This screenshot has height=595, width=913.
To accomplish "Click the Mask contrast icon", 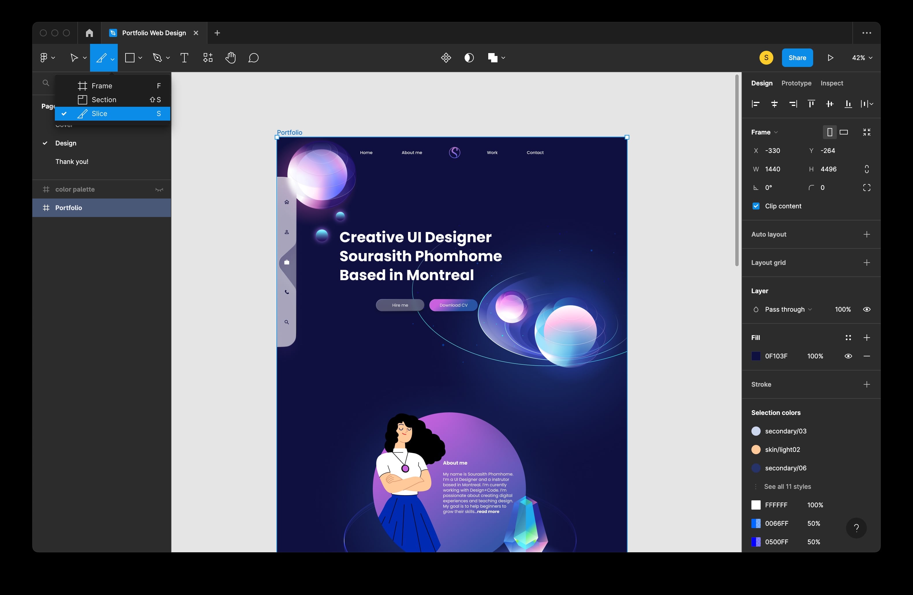I will tap(469, 57).
